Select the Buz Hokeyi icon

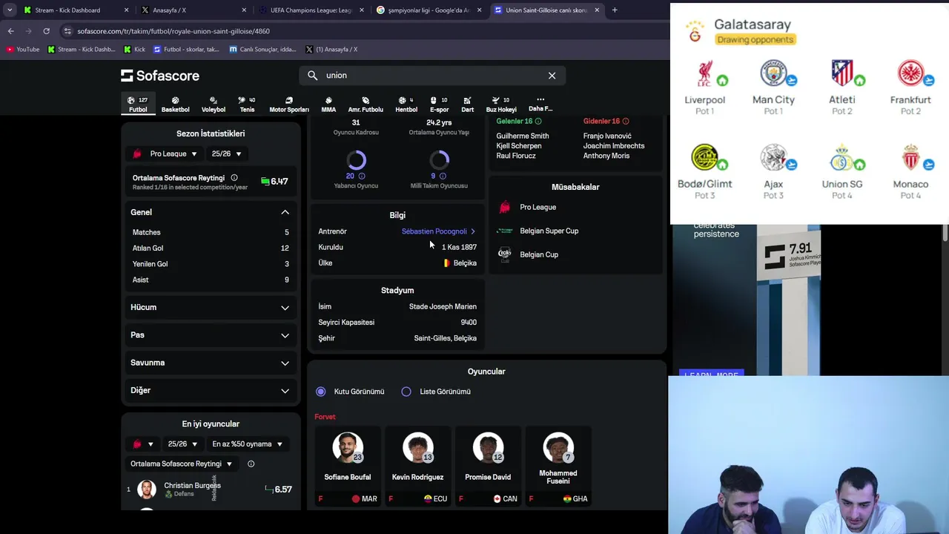tap(501, 104)
